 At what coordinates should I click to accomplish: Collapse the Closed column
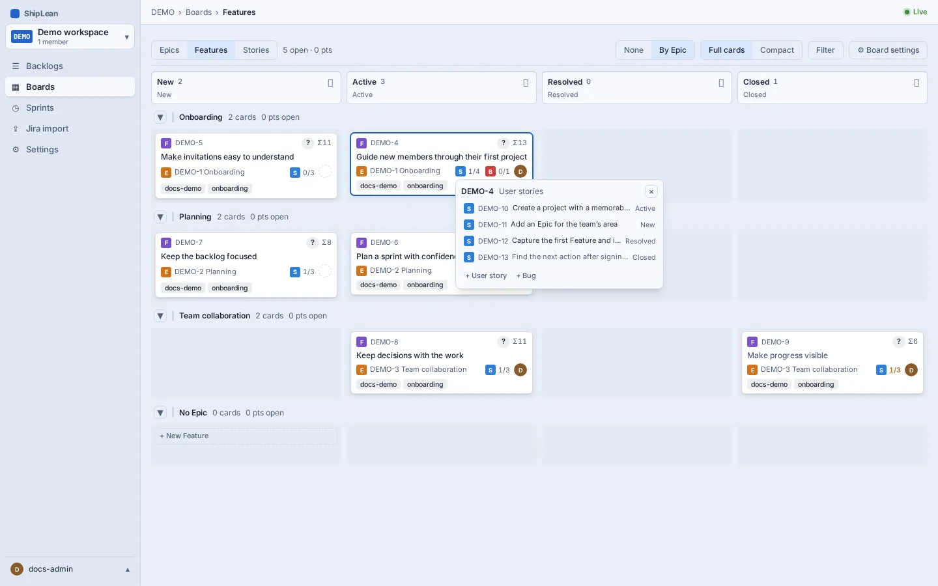(x=917, y=83)
